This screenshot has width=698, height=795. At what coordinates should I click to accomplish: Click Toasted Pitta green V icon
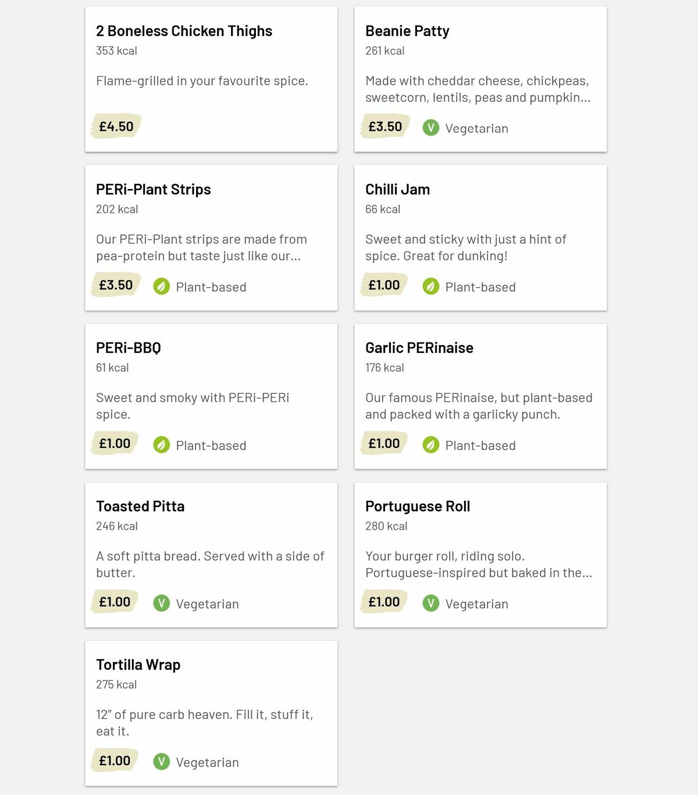(161, 604)
